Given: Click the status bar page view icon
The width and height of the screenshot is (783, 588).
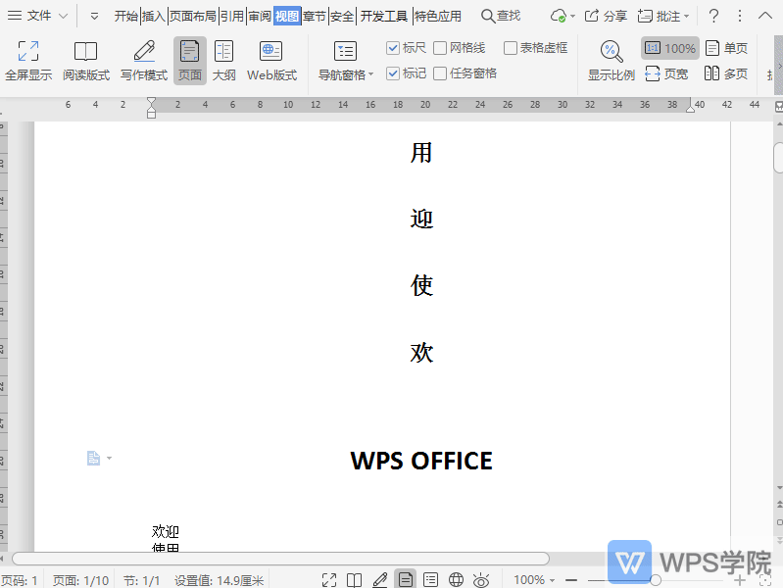Looking at the screenshot, I should [406, 579].
